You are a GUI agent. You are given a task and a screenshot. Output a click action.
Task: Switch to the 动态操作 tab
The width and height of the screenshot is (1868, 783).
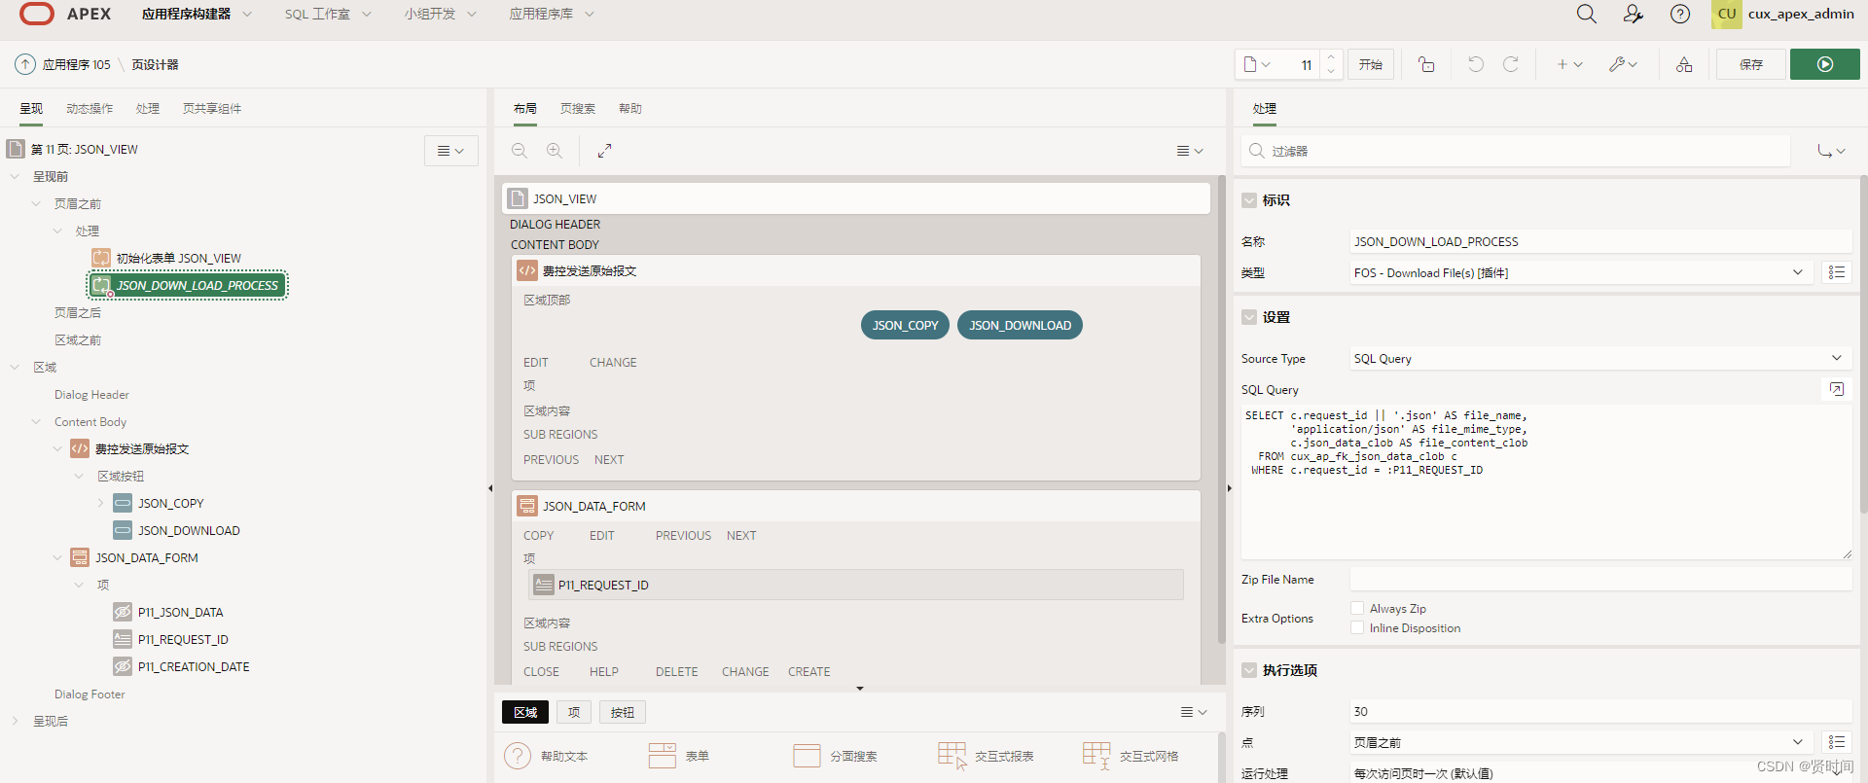pos(90,108)
